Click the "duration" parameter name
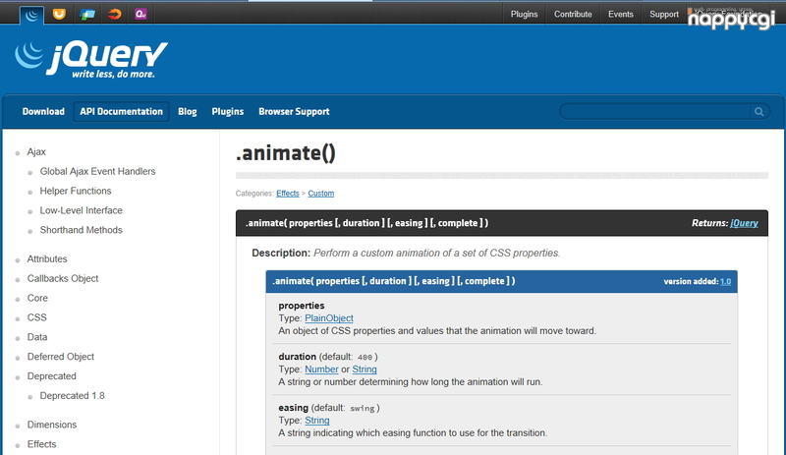Viewport: 786px width, 455px height. point(298,357)
